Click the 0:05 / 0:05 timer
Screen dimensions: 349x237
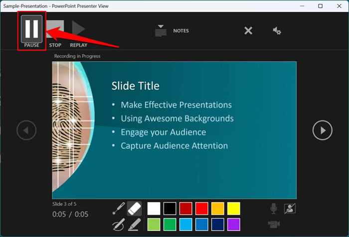70,214
